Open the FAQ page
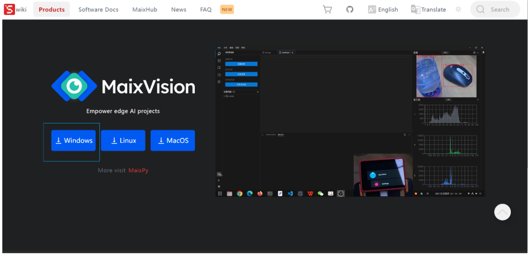Image resolution: width=528 pixels, height=257 pixels. [x=206, y=10]
